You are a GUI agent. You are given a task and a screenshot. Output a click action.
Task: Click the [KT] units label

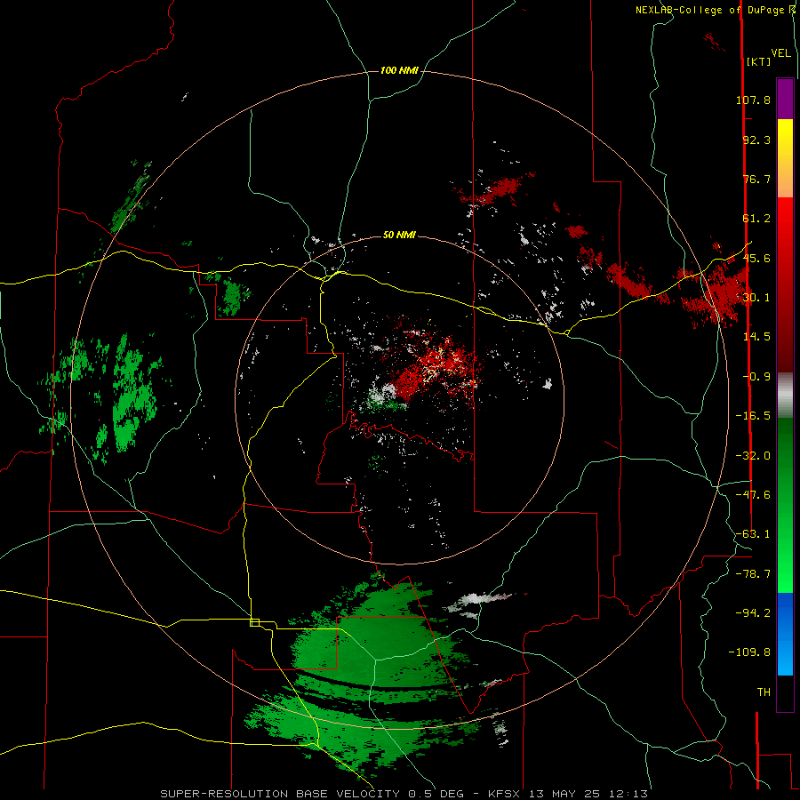pos(758,61)
